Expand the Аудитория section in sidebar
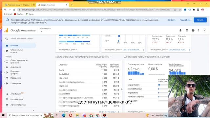Screen dimensions: 210x118 pyautogui.click(x=4, y=67)
